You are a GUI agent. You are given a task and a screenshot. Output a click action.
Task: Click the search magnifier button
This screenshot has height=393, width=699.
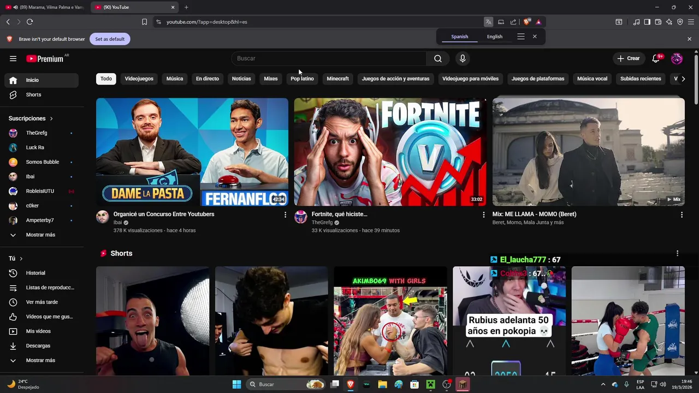[x=437, y=58]
